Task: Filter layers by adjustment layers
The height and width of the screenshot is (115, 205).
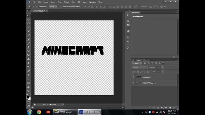Action: coord(149,63)
